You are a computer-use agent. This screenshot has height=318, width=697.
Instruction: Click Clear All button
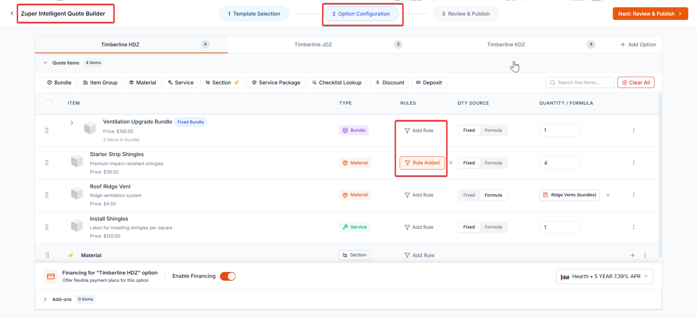(636, 83)
